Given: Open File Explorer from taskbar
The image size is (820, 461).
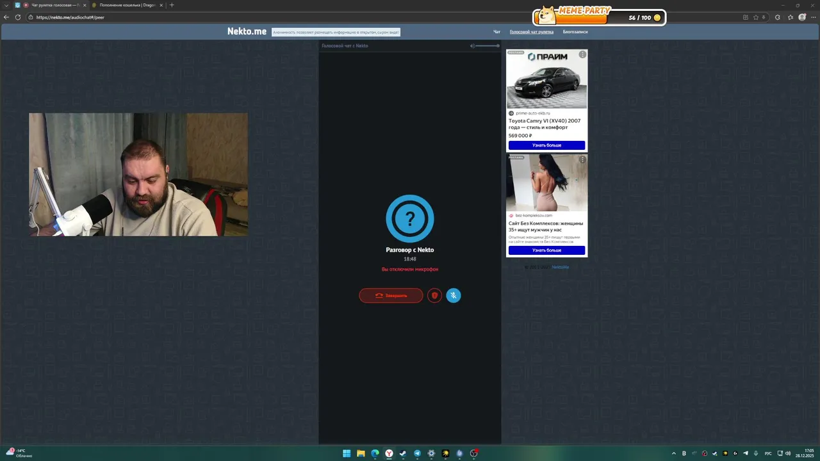Looking at the screenshot, I should point(361,453).
